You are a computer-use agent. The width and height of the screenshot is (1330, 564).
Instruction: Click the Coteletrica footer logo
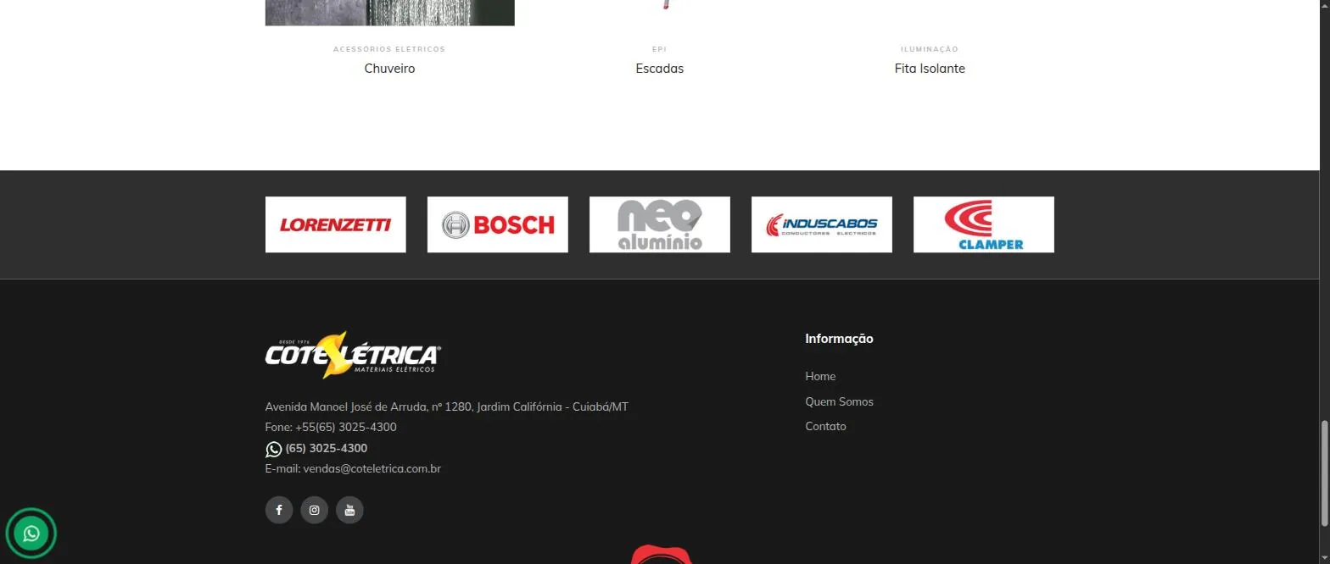pyautogui.click(x=353, y=354)
